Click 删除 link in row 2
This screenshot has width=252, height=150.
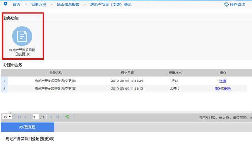pos(228,89)
